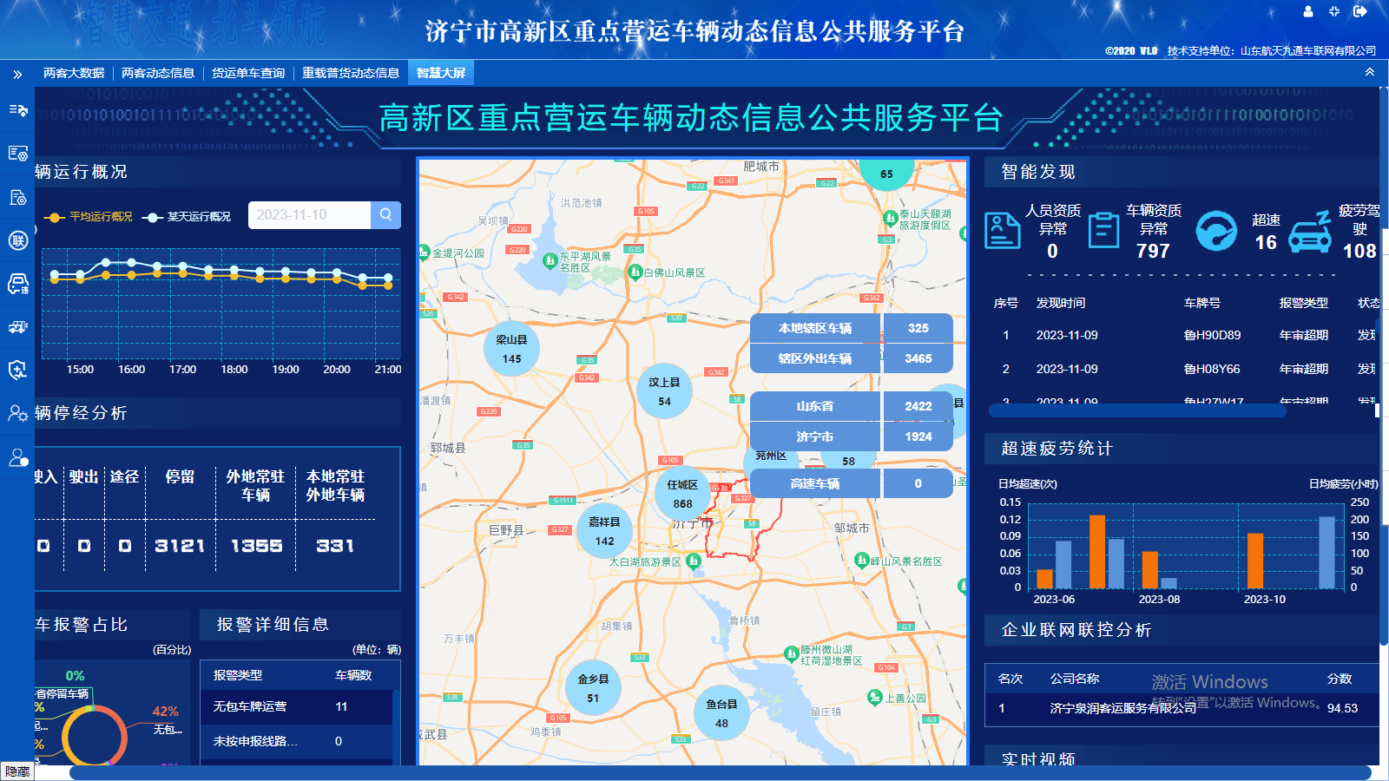Click the date input showing 2023-11-10
Image resolution: width=1389 pixels, height=781 pixels.
tap(309, 215)
